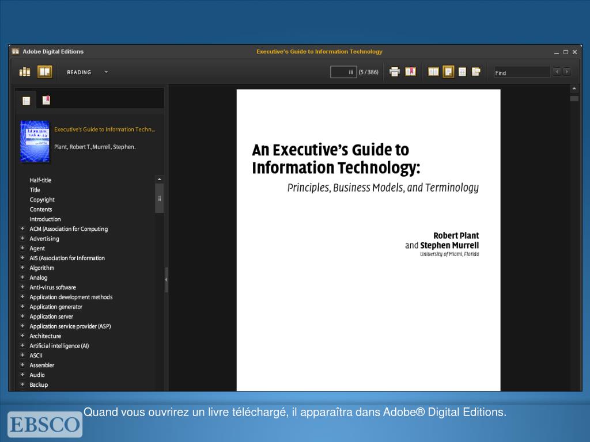Image resolution: width=590 pixels, height=442 pixels.
Task: Maximize the Adobe Digital Editions window
Action: [x=566, y=52]
